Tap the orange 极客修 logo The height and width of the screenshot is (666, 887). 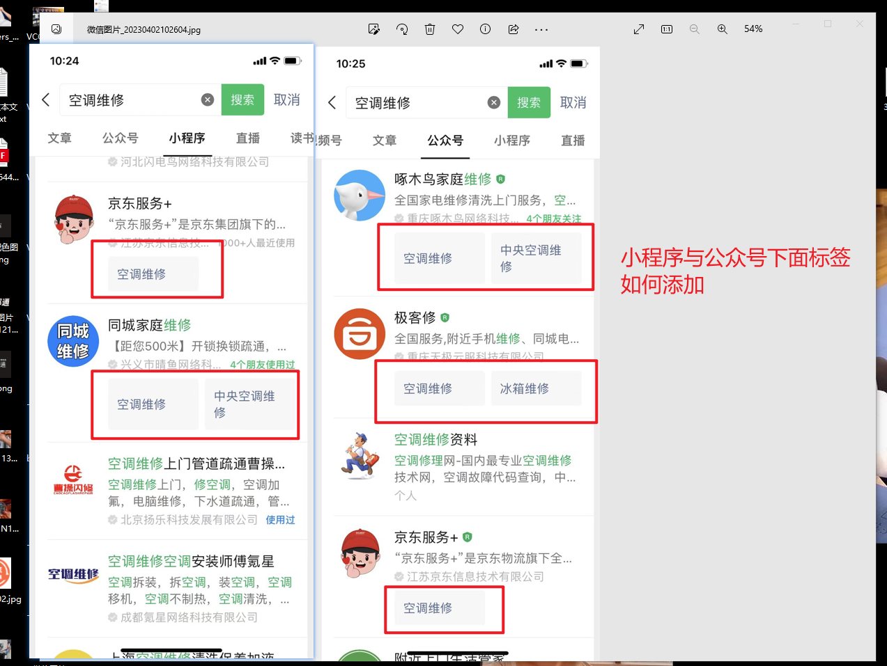click(x=360, y=334)
